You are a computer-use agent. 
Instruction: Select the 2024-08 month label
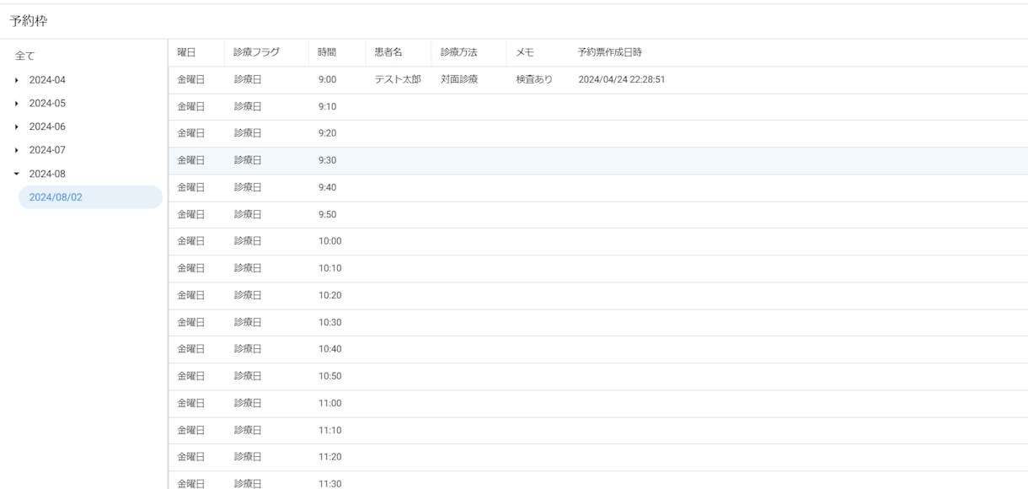(x=47, y=174)
